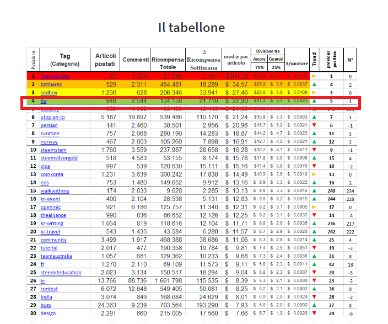Follow the curation tag link

[50, 134]
